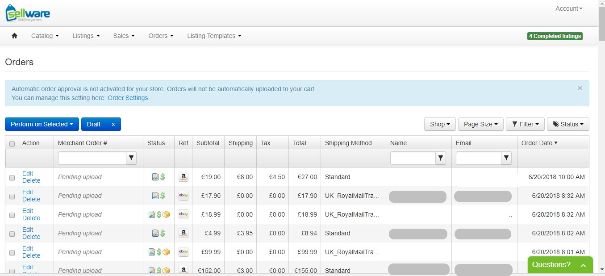Image resolution: width=605 pixels, height=276 pixels.
Task: Select the checkbox for the £4.99 order
Action: point(12,234)
